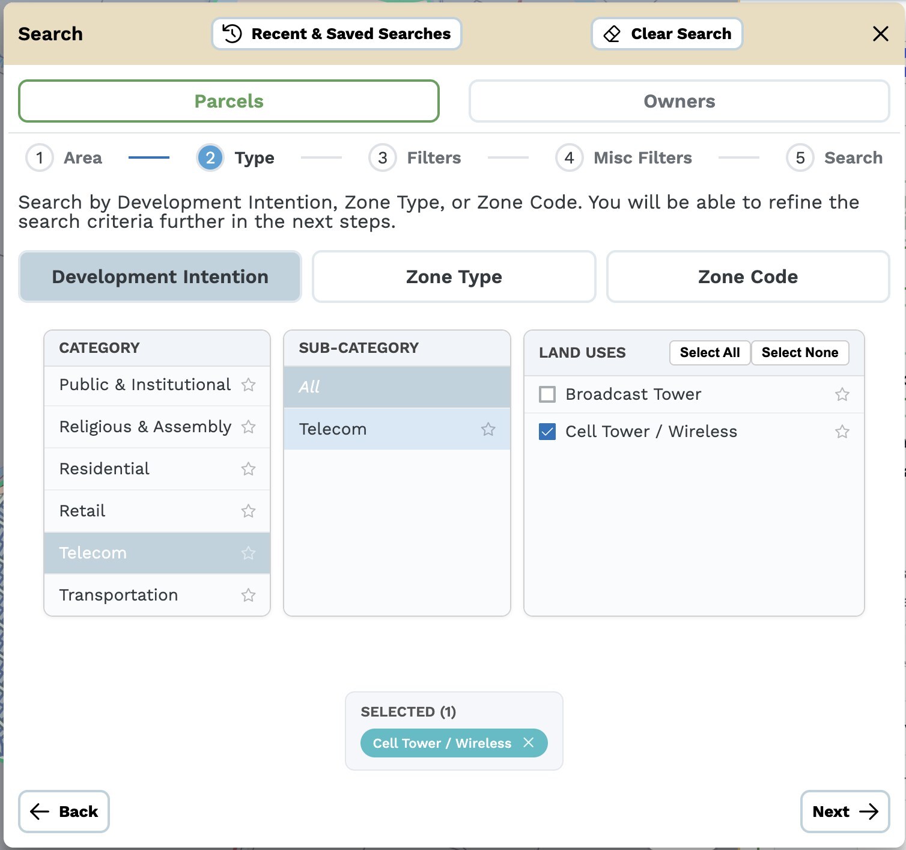Image resolution: width=906 pixels, height=850 pixels.
Task: Uncheck the Cell Tower / Wireless checkbox
Action: pyautogui.click(x=547, y=432)
